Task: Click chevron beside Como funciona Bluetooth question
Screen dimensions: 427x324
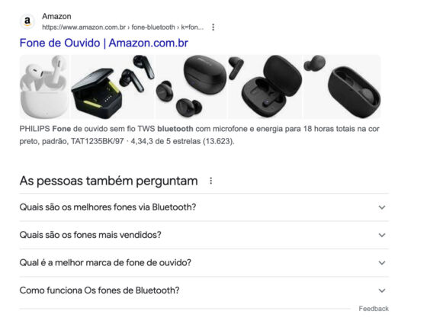Action: coord(382,290)
